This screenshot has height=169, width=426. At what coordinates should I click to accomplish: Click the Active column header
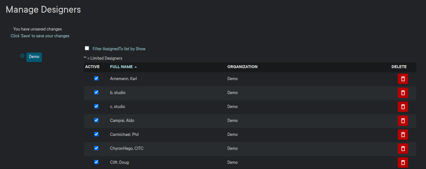[92, 67]
